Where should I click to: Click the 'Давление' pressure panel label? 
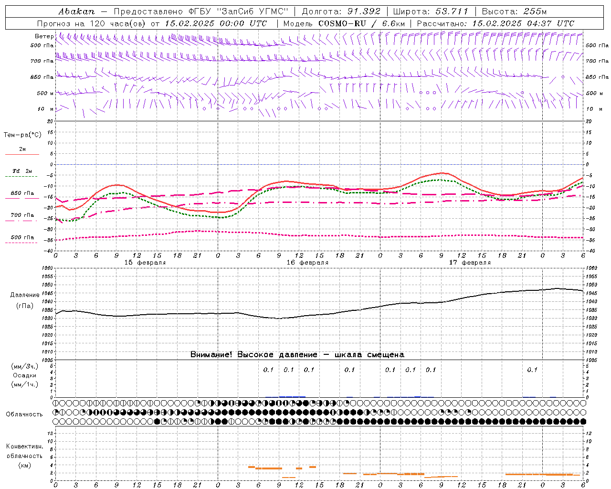25,295
